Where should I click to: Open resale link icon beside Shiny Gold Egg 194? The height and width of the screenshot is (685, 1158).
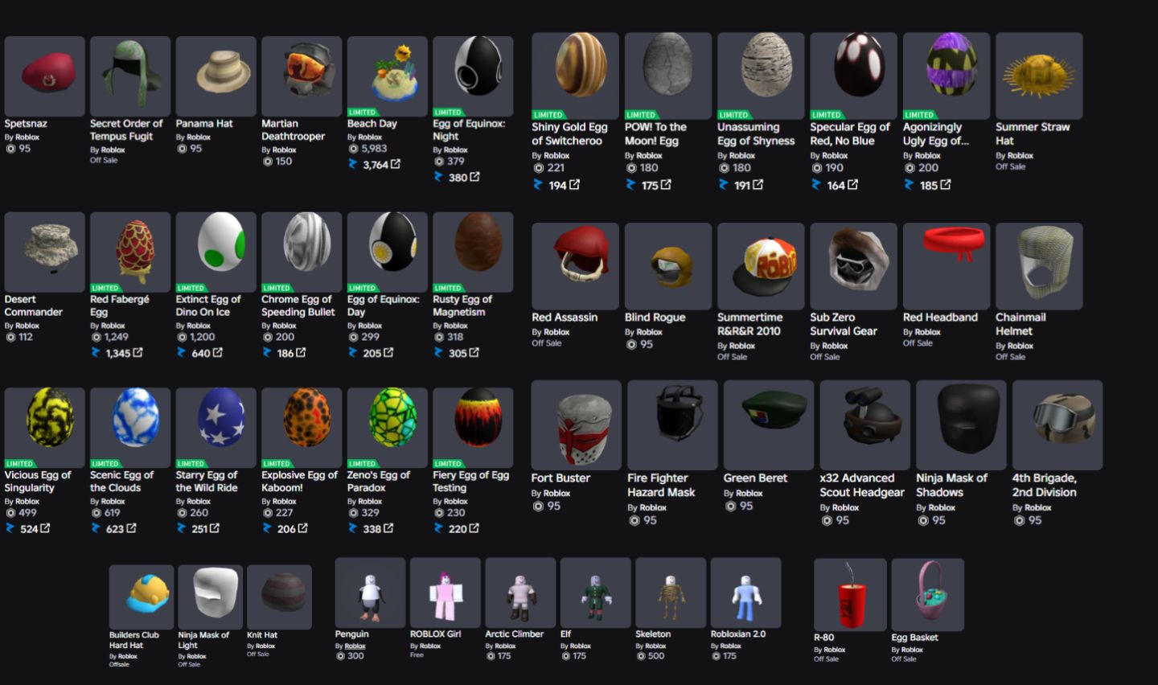point(575,185)
